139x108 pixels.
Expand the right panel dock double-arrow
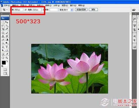[136, 14]
